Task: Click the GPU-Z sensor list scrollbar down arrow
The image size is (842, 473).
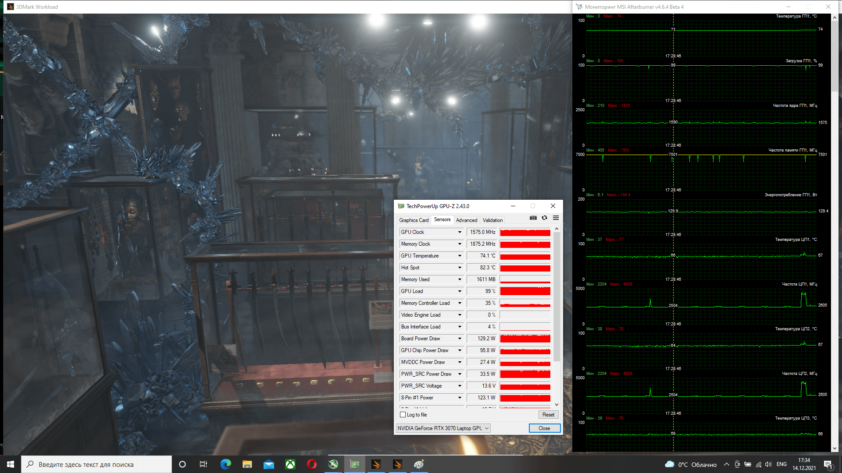Action: (557, 405)
